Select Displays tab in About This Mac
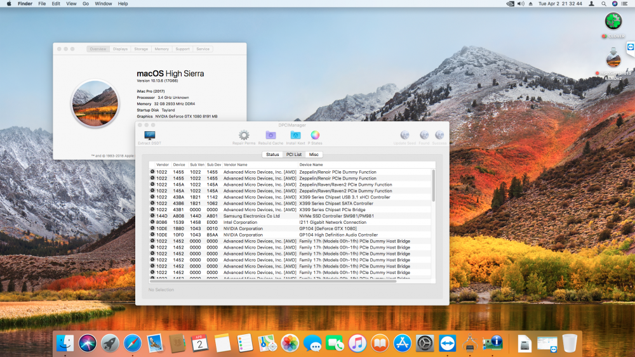The image size is (635, 357). (x=120, y=49)
